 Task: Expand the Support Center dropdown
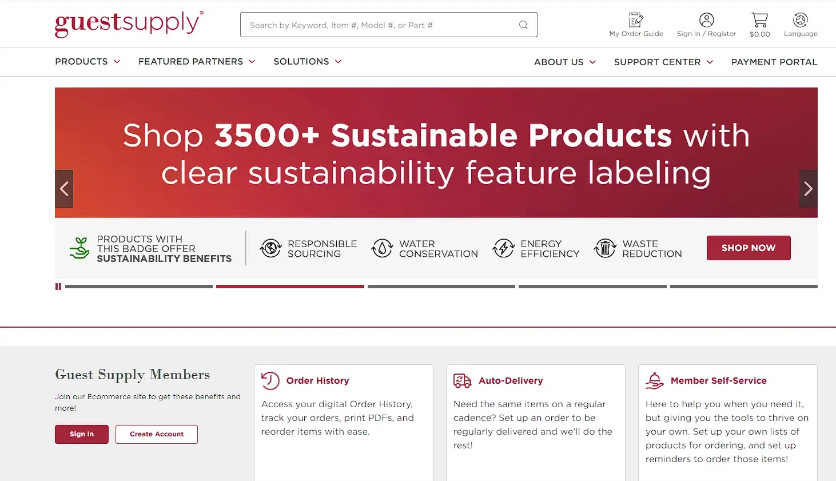(x=663, y=62)
